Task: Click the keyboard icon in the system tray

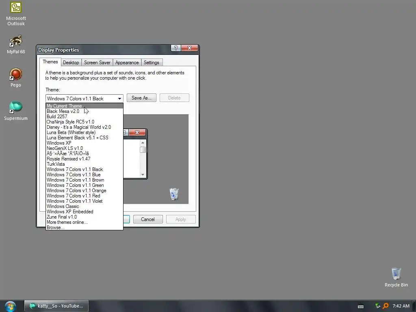Action: click(361, 306)
